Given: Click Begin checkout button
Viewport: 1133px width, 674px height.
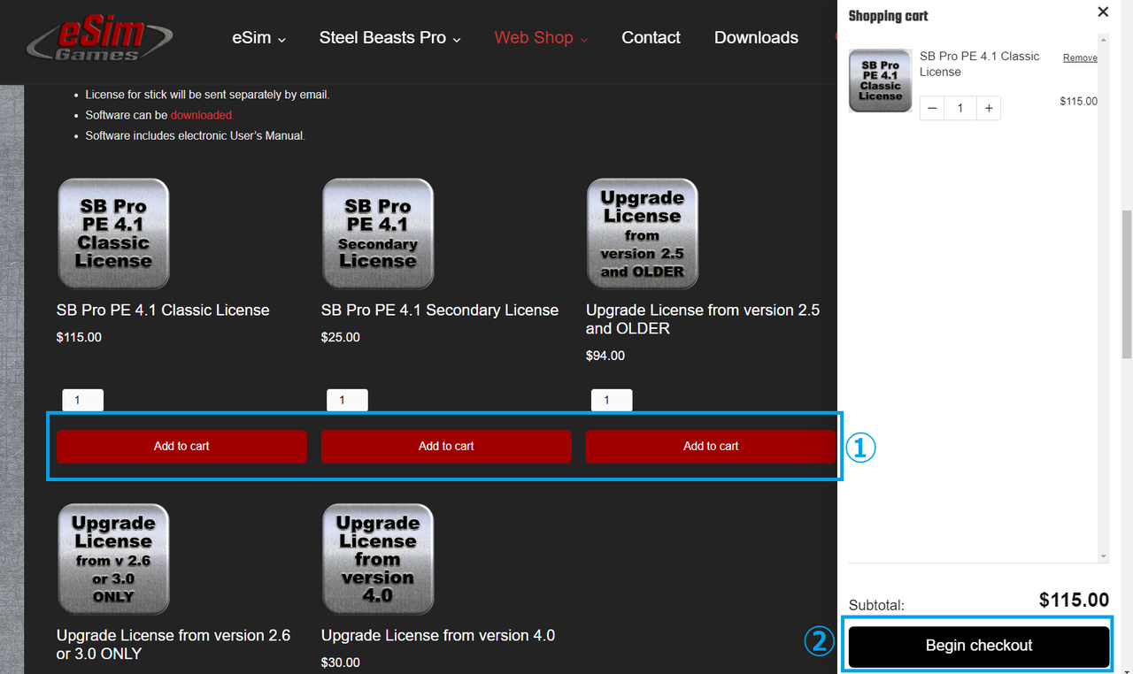Looking at the screenshot, I should tap(979, 646).
